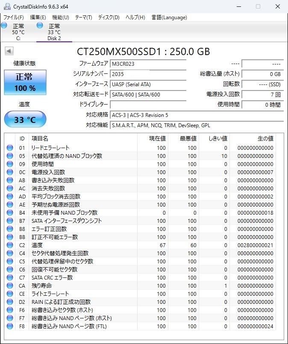Click status orb for C7 SATA CRC エラー数
The width and height of the screenshot is (288, 344).
coord(10,277)
